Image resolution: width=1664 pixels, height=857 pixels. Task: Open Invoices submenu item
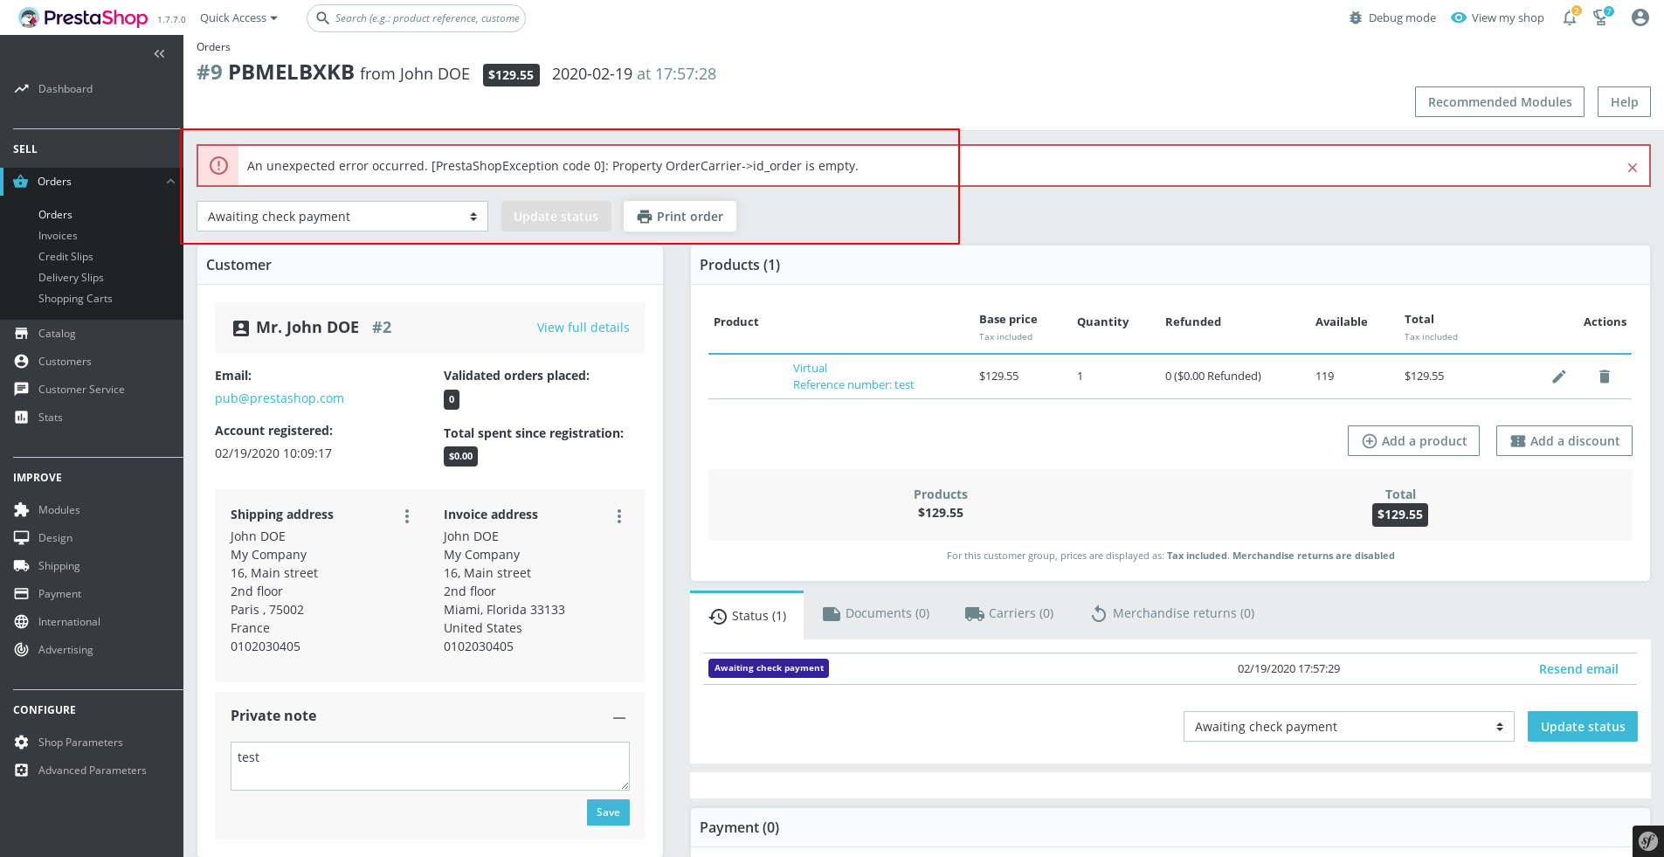click(58, 236)
